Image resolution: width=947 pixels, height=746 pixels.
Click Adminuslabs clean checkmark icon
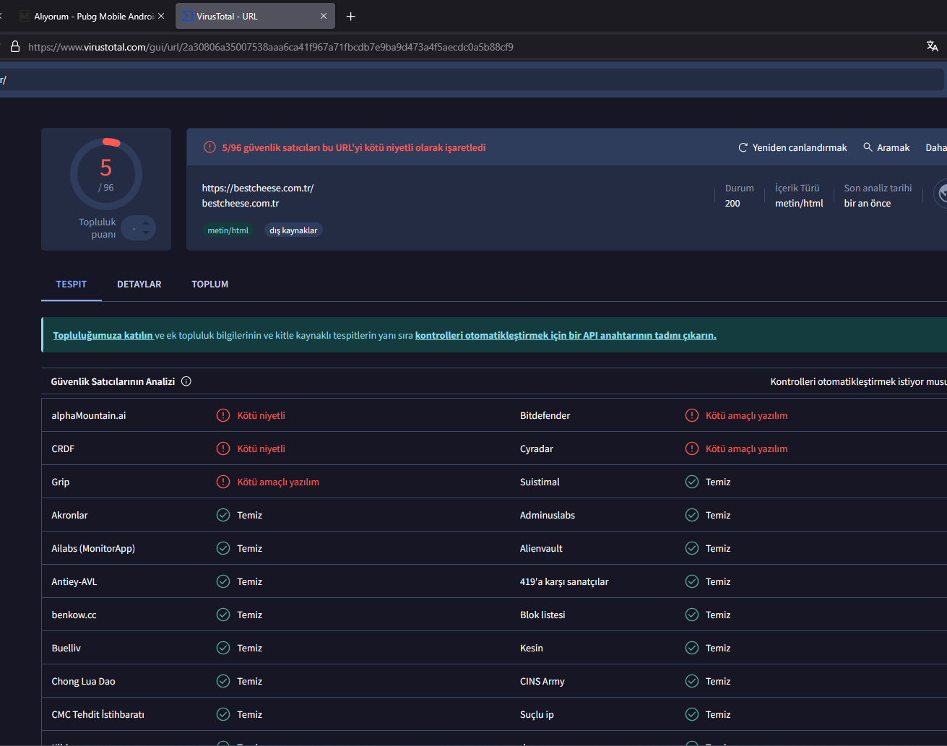(692, 515)
